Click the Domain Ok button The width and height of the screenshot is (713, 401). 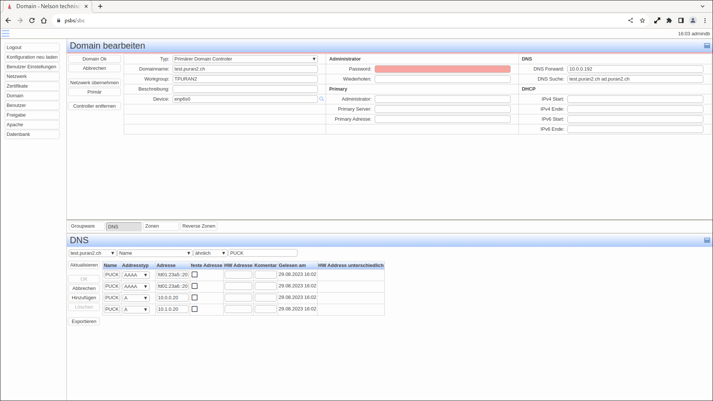click(x=94, y=59)
